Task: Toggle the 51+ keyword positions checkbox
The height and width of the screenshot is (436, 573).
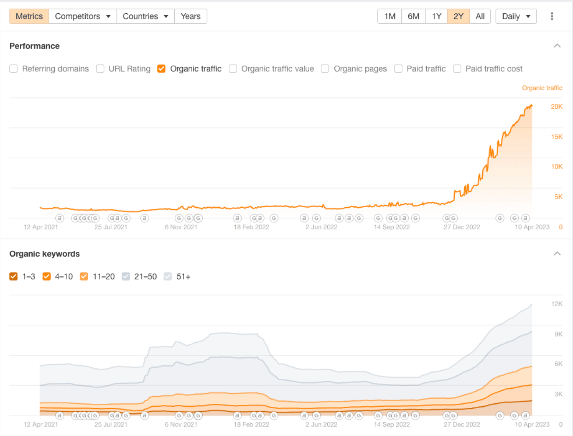Action: point(168,276)
